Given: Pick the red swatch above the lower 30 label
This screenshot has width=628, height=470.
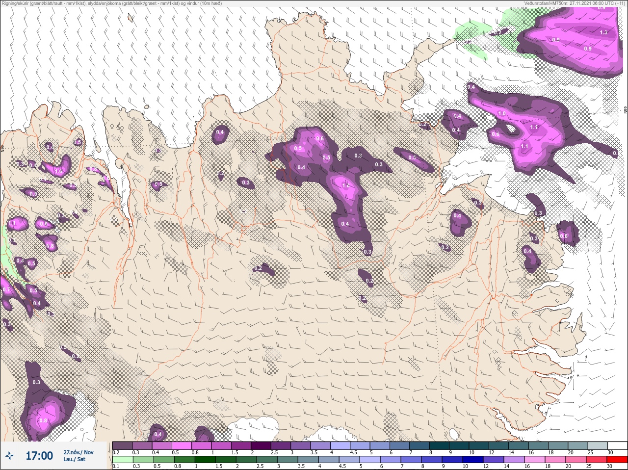Looking at the screenshot, I should click(617, 460).
